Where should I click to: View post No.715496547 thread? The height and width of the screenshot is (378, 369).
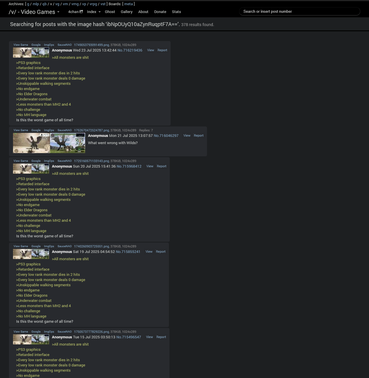(150, 337)
